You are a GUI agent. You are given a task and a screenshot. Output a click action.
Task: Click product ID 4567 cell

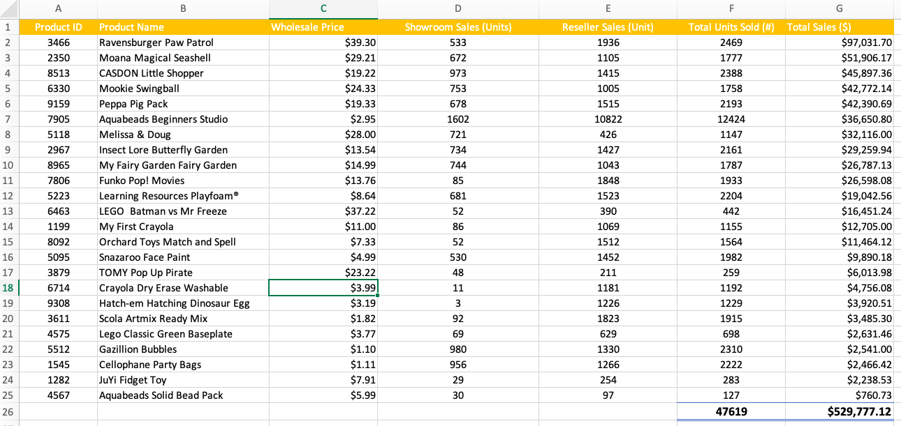[58, 395]
